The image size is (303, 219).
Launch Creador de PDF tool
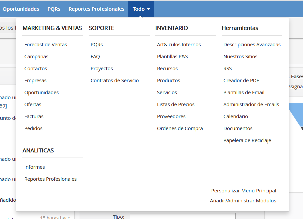coord(241,81)
